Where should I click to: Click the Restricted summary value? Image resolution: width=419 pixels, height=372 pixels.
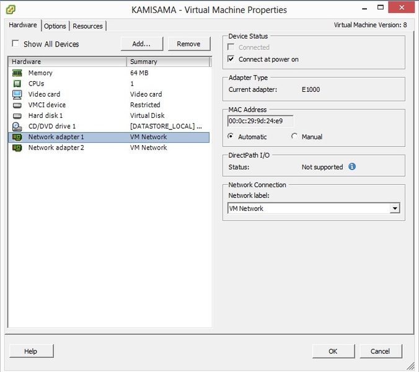(145, 105)
